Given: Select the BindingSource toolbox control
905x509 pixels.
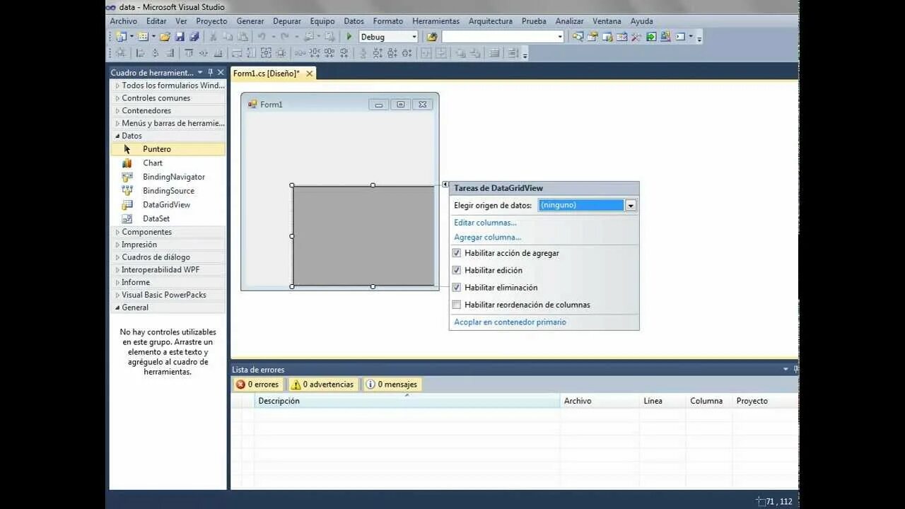Looking at the screenshot, I should 168,191.
